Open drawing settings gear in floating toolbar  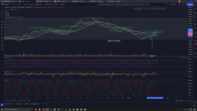point(153,9)
